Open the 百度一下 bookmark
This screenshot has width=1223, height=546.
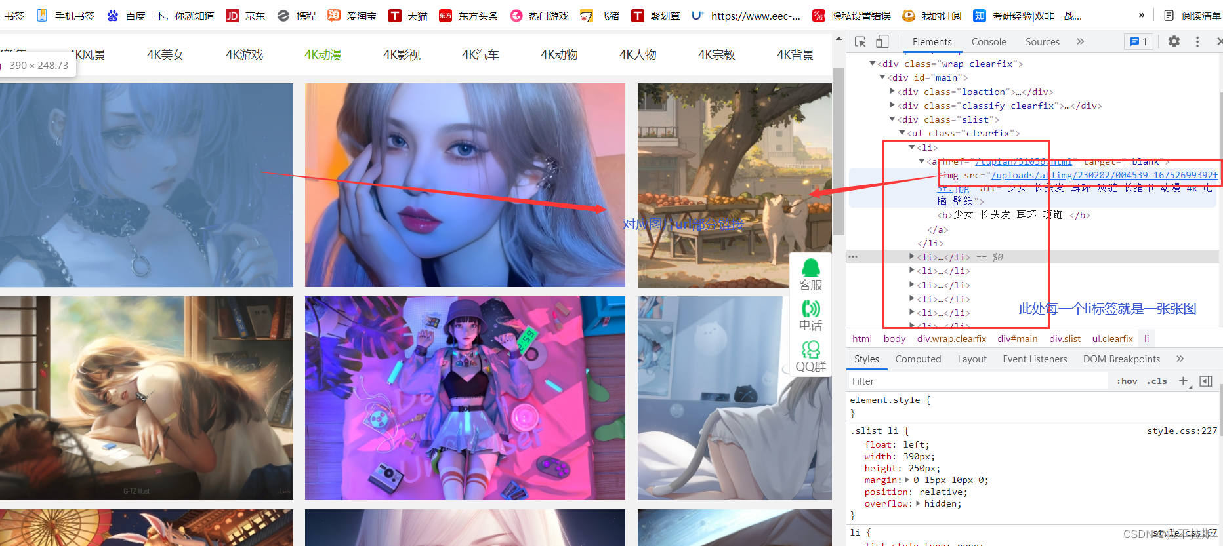pos(161,16)
